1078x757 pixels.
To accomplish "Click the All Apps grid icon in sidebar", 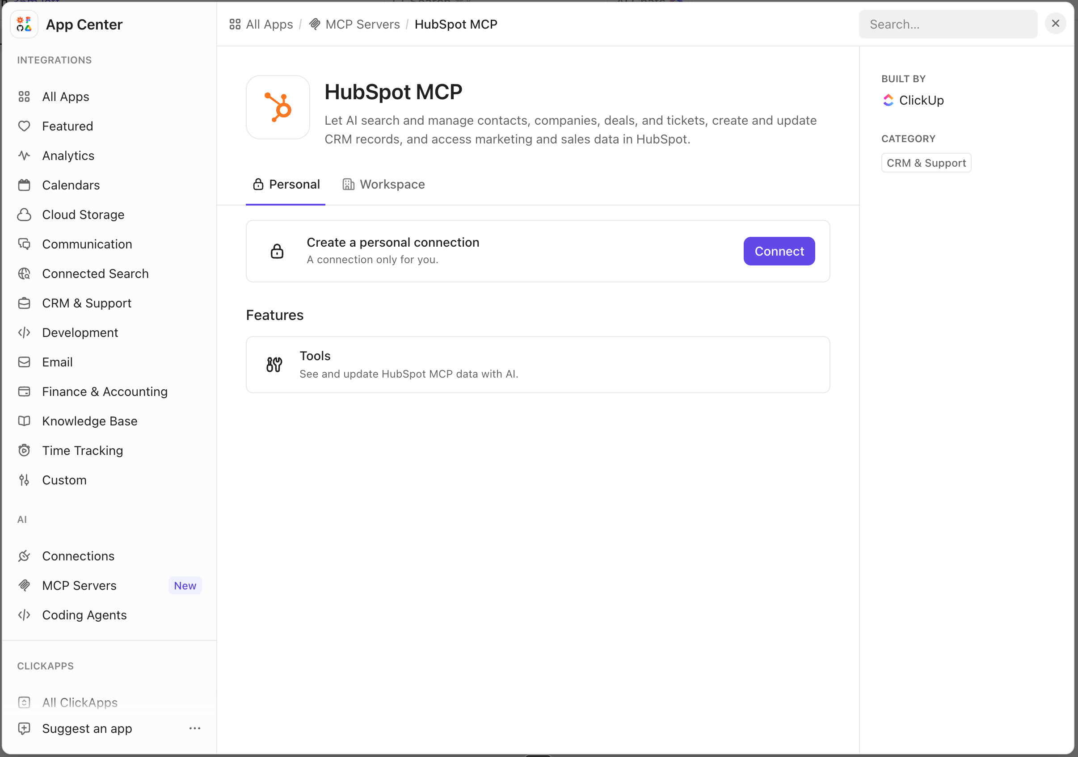I will 24,97.
